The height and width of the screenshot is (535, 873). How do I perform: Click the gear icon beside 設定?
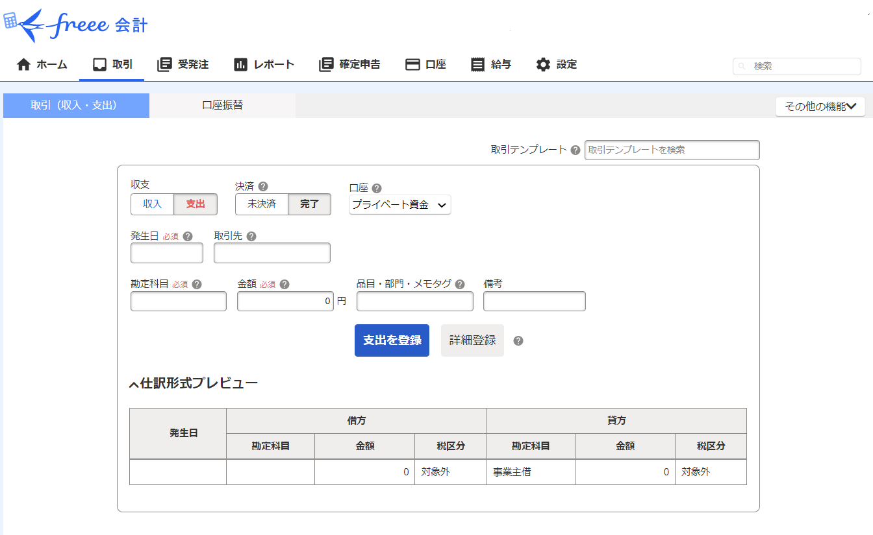pos(543,64)
